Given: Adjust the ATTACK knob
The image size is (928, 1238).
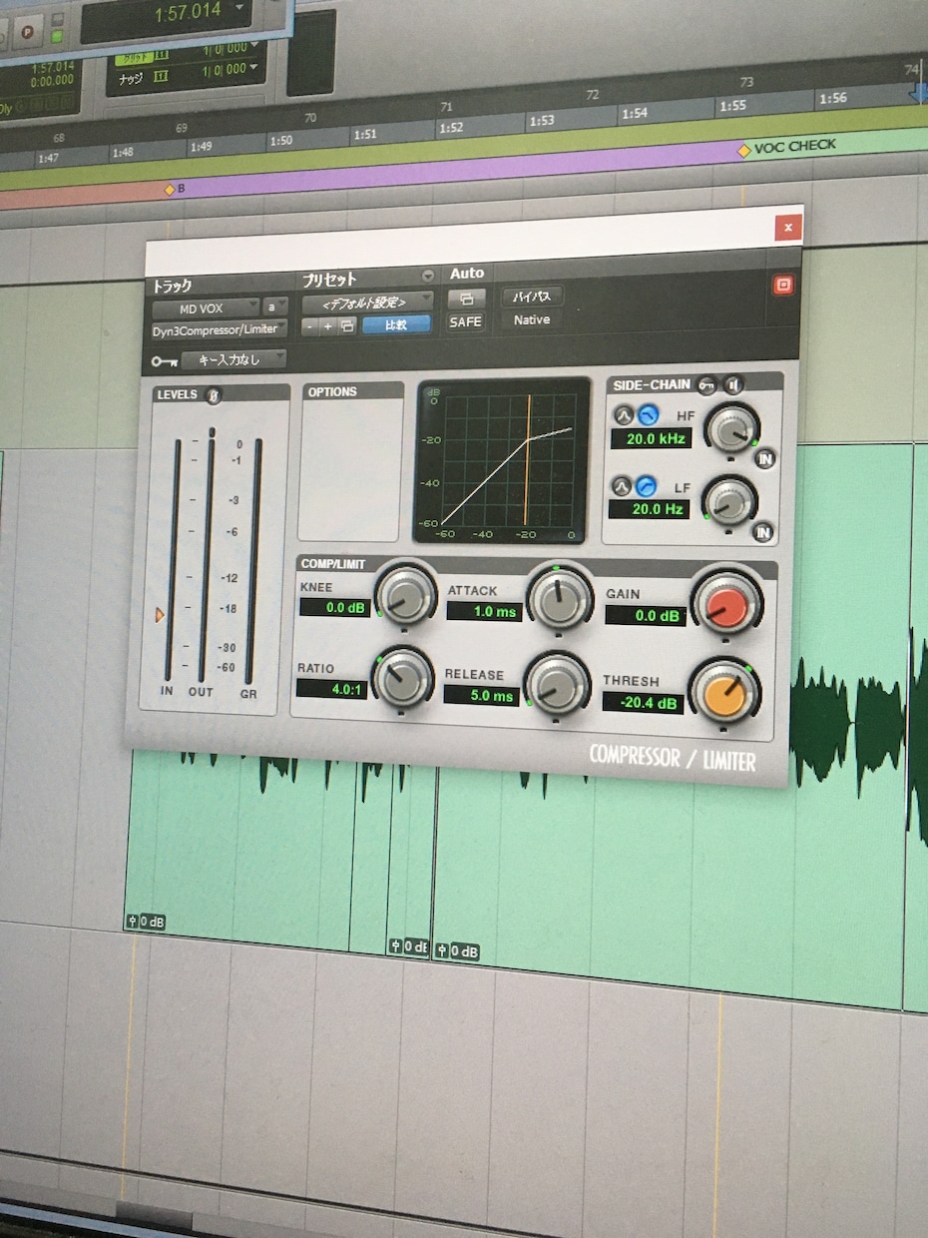Looking at the screenshot, I should 558,600.
